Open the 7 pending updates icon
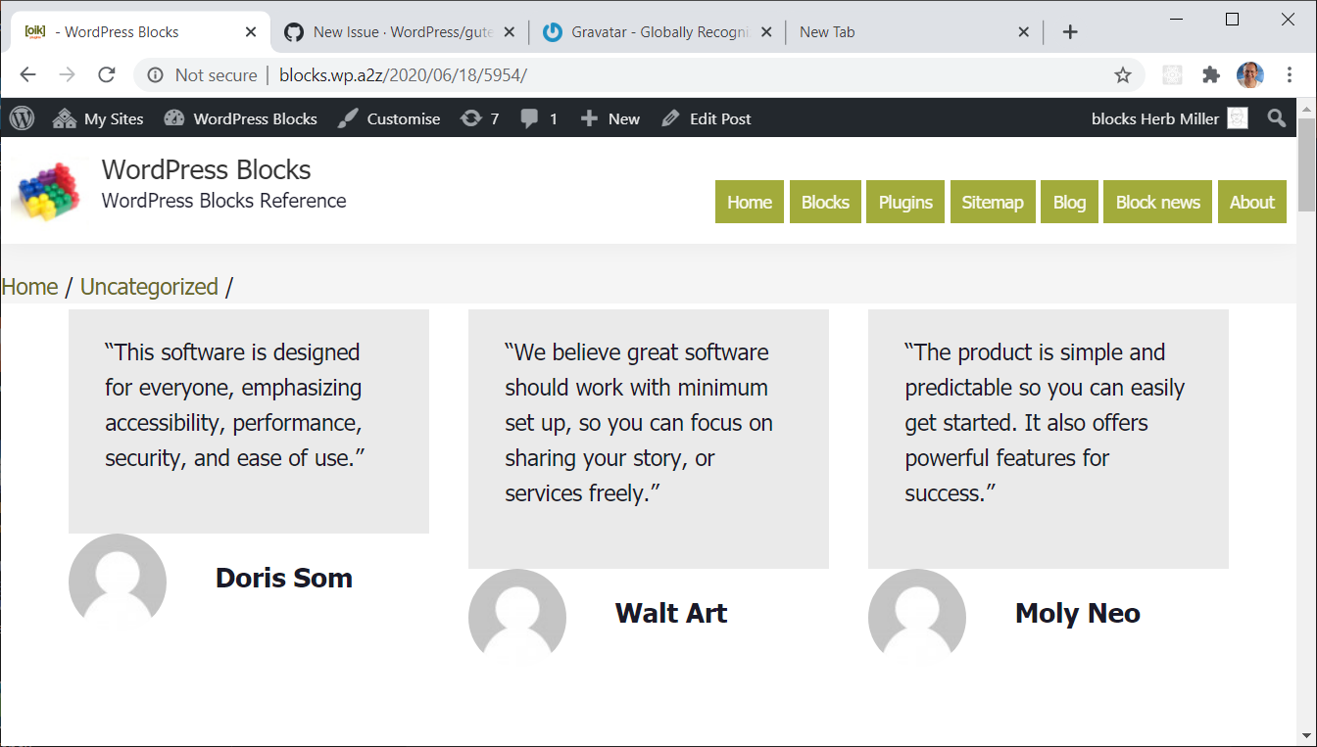The width and height of the screenshot is (1317, 747). click(480, 118)
